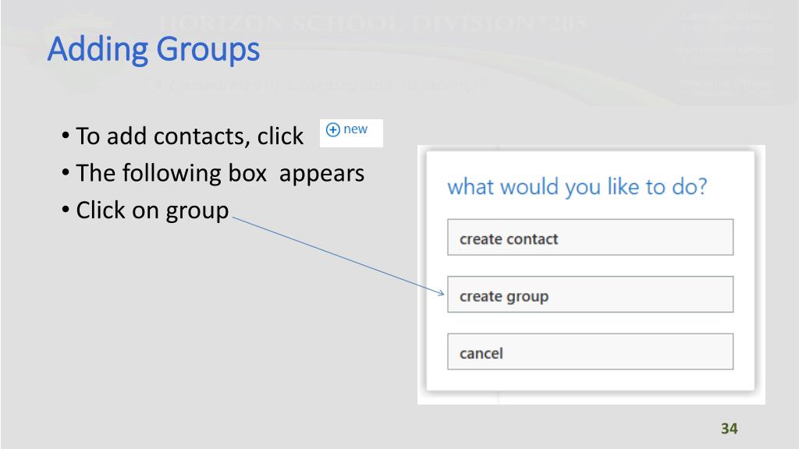
Task: Click the bullet dot before 'Click on group'
Action: (x=66, y=209)
